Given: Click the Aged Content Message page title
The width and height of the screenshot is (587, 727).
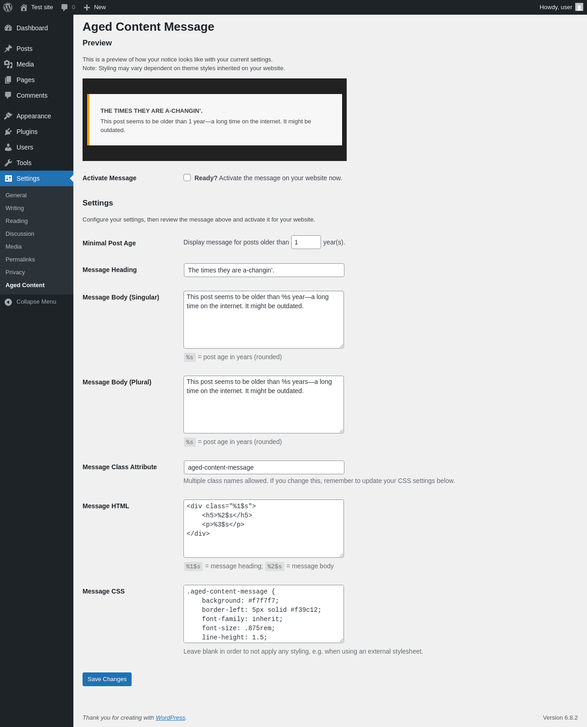Looking at the screenshot, I should pyautogui.click(x=149, y=27).
